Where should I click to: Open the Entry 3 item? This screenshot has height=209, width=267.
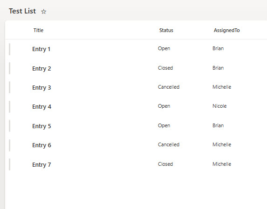[41, 88]
